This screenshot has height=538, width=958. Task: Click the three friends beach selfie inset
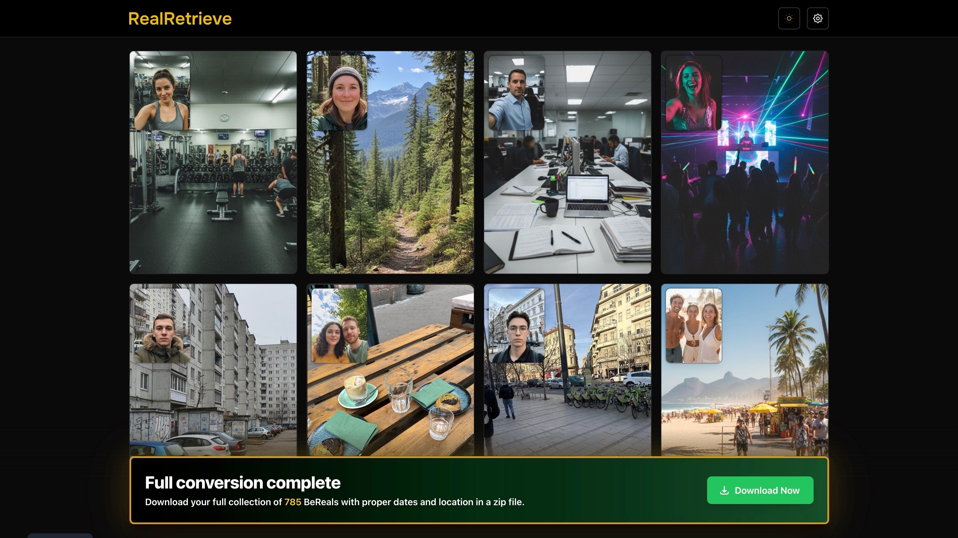pos(693,326)
